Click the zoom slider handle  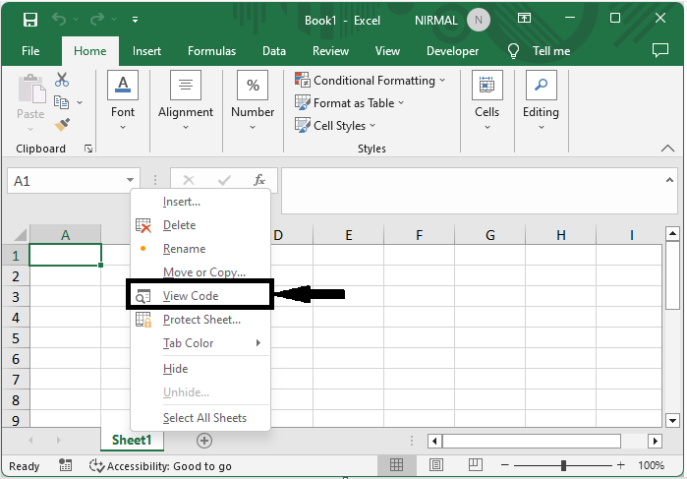563,465
